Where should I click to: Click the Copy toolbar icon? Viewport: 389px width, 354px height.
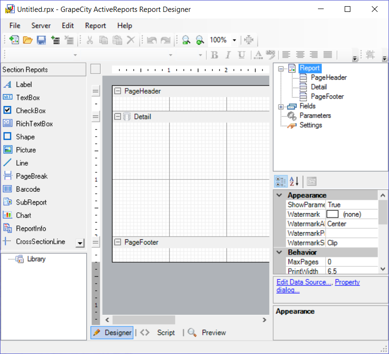[103, 40]
